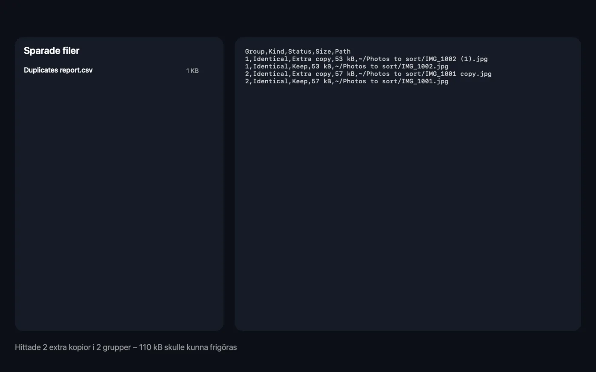Click the word Group in the CSV header
Screen dimensions: 596x372
tap(255, 51)
